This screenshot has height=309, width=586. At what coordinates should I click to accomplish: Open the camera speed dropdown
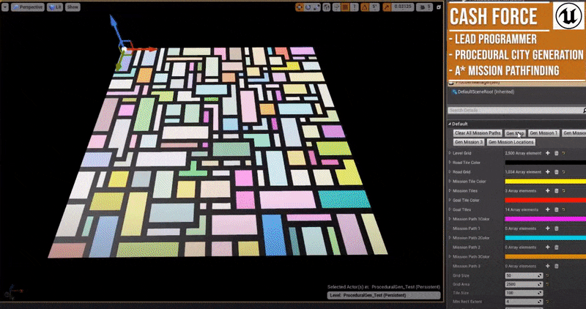coord(425,7)
